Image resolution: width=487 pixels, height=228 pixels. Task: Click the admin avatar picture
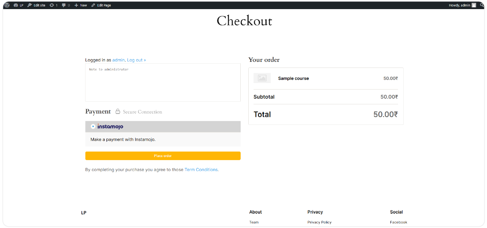tap(474, 5)
